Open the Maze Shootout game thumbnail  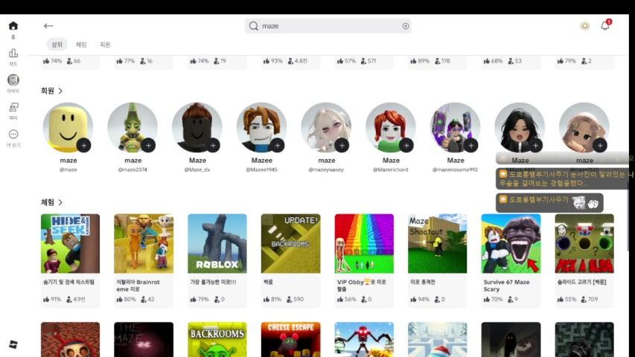pyautogui.click(x=438, y=243)
